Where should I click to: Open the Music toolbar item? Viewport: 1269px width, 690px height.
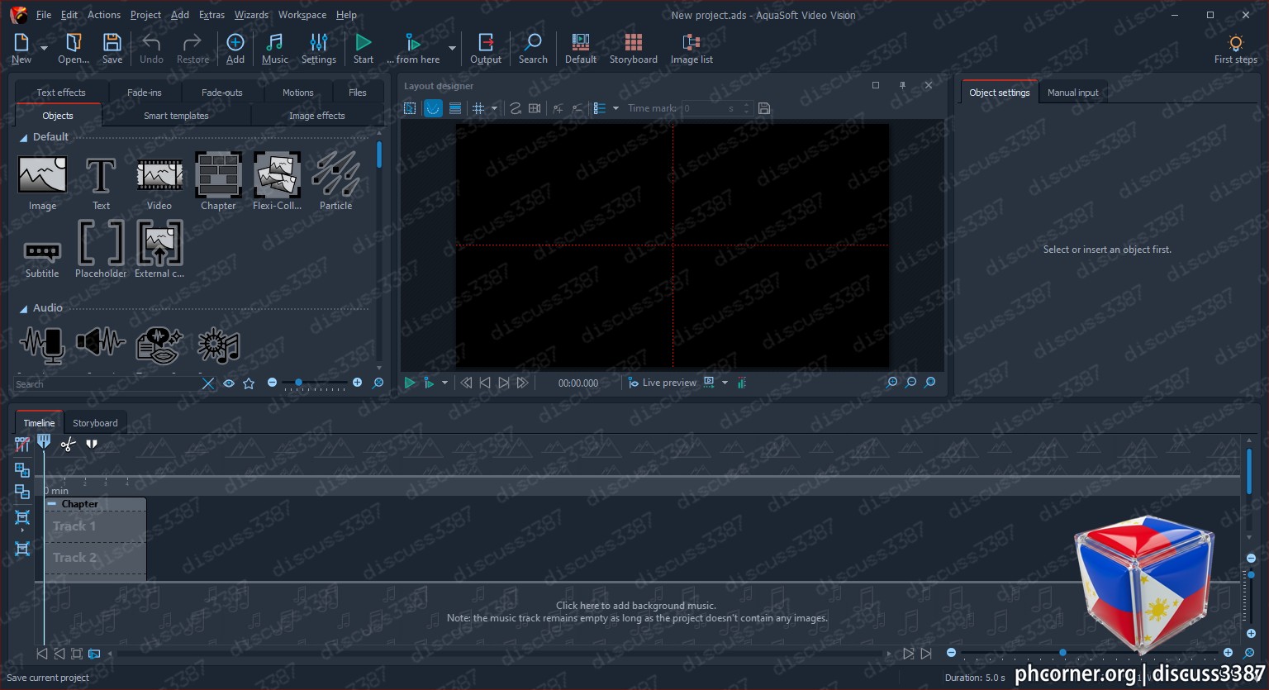click(275, 49)
